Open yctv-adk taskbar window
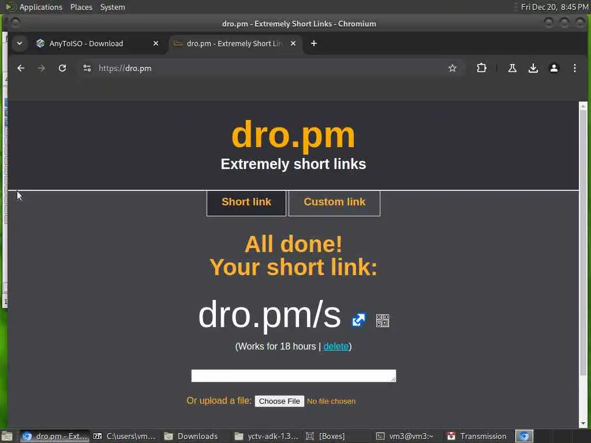This screenshot has width=591, height=443. click(266, 436)
